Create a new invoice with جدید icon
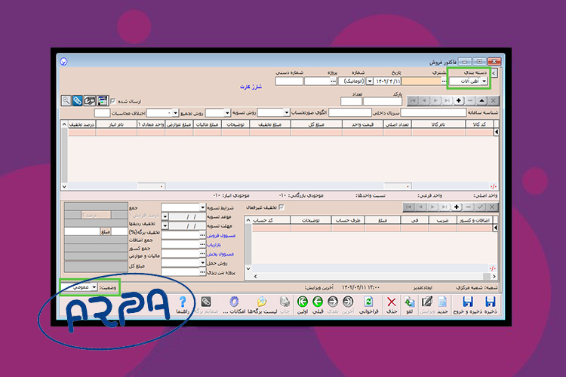 (442, 302)
